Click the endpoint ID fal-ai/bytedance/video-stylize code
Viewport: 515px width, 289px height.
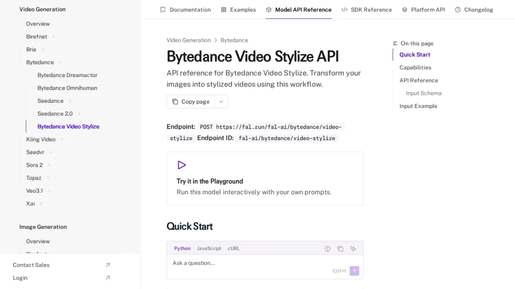pos(287,138)
